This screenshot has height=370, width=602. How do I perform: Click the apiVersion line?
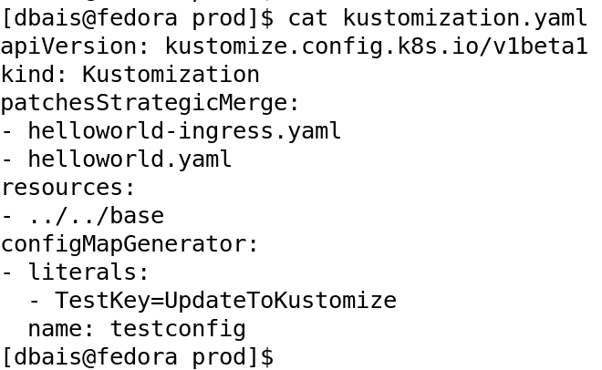tap(294, 46)
